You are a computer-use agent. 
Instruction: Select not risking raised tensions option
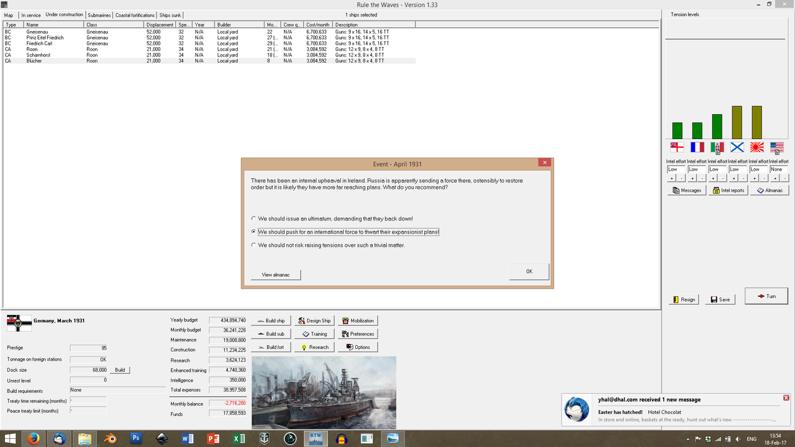tap(253, 245)
